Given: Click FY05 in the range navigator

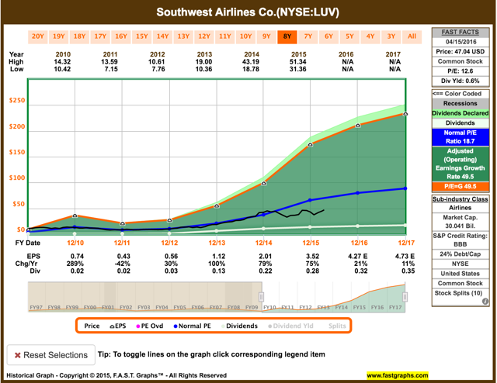Looking at the screenshot, I should coord(179,307).
